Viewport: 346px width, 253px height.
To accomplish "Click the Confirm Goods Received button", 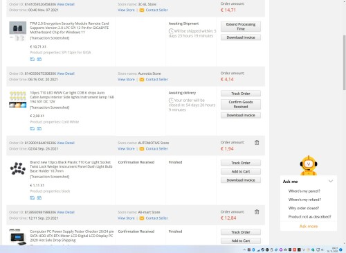I will point(241,104).
